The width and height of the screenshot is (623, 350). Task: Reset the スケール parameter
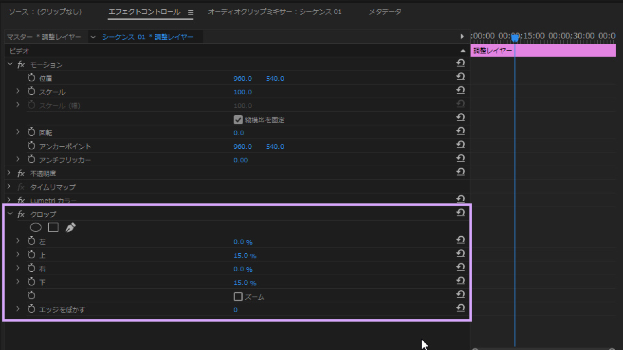(x=460, y=90)
